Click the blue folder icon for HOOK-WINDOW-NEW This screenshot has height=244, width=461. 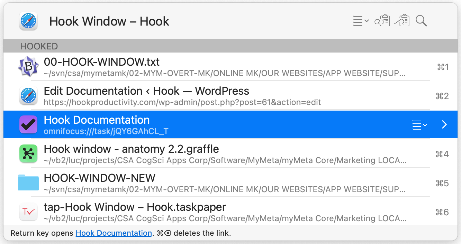28,182
